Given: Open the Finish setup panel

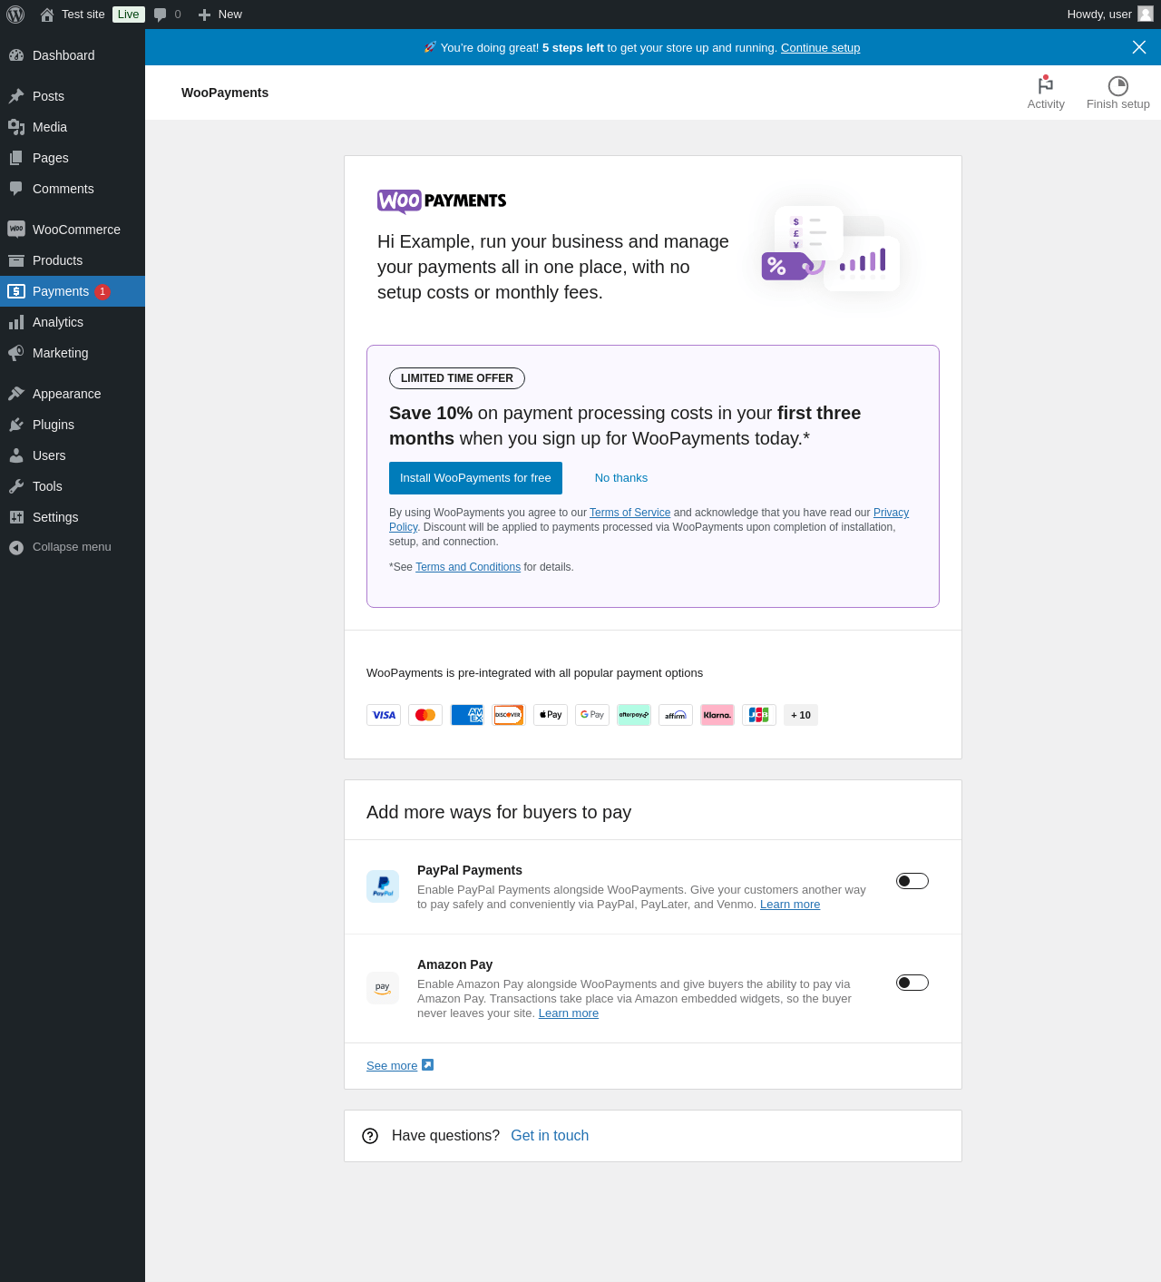Looking at the screenshot, I should 1118,93.
